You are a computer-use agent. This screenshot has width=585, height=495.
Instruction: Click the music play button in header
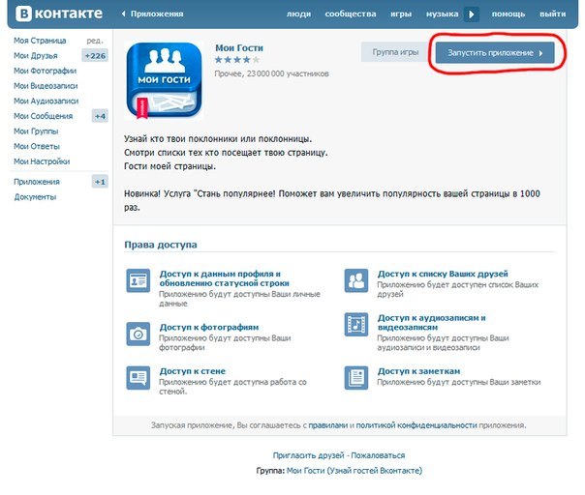pos(472,15)
